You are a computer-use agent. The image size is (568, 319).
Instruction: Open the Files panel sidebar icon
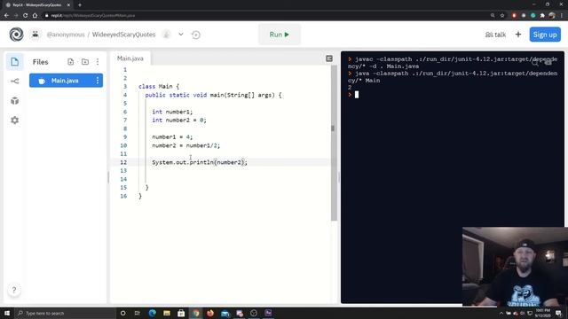(14, 62)
